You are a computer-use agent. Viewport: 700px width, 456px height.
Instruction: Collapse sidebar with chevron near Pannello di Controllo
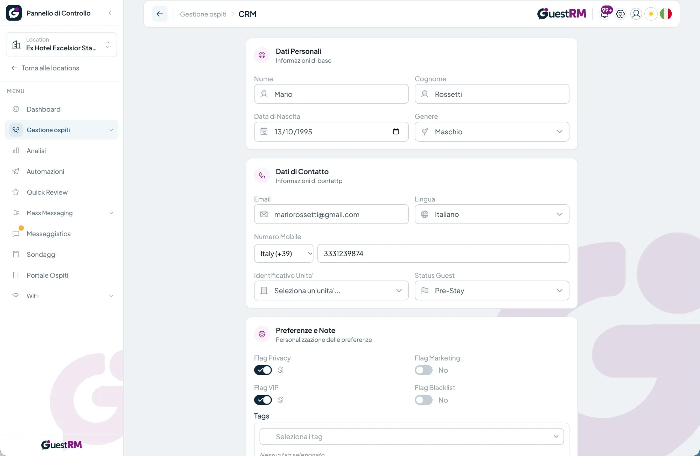(110, 13)
